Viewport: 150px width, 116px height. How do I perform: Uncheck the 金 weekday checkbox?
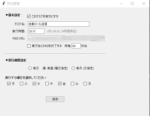tap(60, 84)
